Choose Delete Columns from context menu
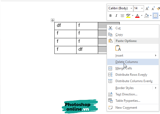This screenshot has height=114, width=160. pos(127,62)
